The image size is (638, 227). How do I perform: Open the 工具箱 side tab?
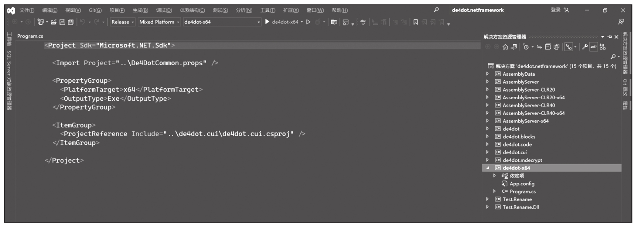pos(9,39)
